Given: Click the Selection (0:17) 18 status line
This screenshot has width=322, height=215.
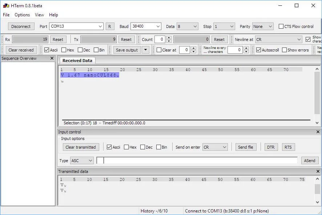Looking at the screenshot, I should [x=104, y=123].
